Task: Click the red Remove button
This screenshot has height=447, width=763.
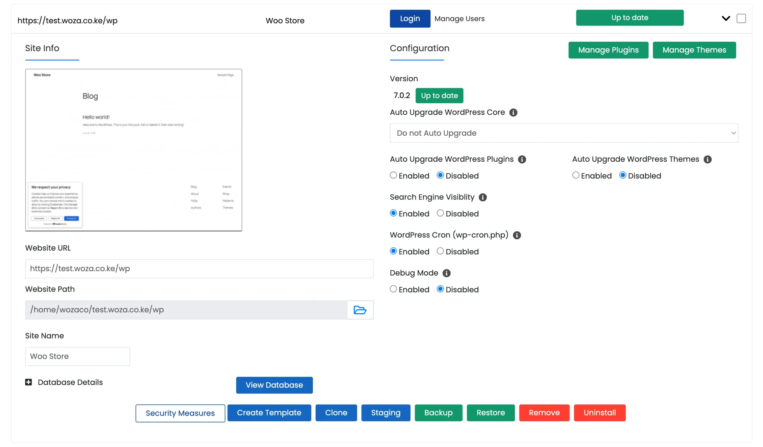Action: (544, 413)
